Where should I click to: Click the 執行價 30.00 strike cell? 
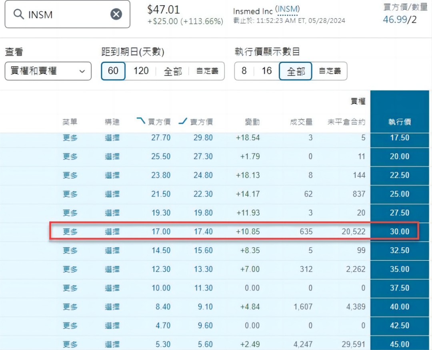click(400, 232)
